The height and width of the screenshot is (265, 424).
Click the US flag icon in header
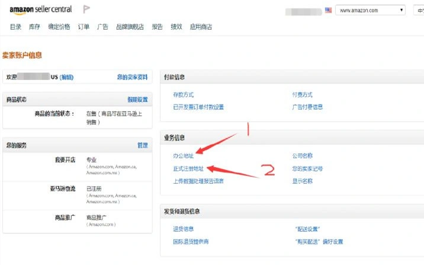point(328,10)
